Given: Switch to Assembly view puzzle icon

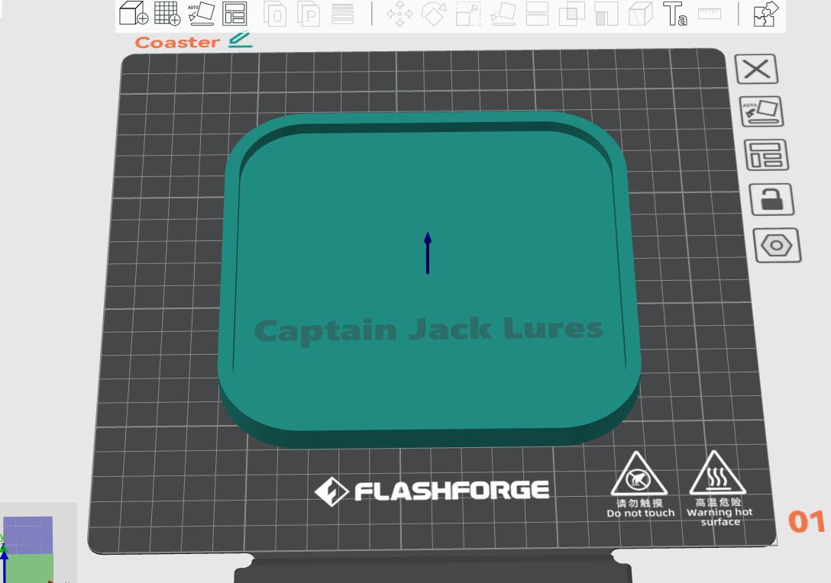Looking at the screenshot, I should point(766,14).
